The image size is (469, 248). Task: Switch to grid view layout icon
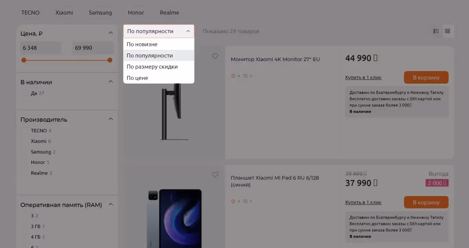[447, 31]
